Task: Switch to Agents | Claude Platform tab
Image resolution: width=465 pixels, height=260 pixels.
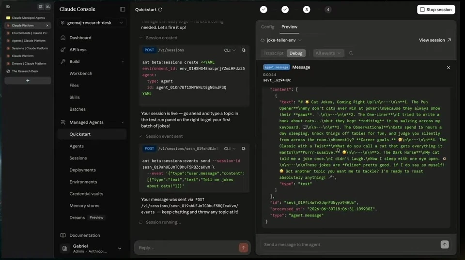Action: pyautogui.click(x=28, y=41)
